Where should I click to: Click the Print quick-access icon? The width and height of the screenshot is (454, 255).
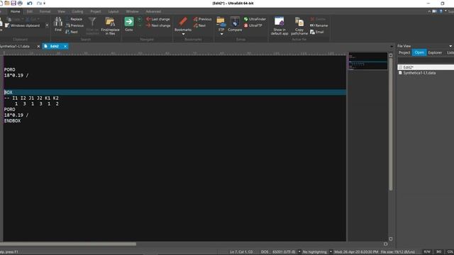20,3
